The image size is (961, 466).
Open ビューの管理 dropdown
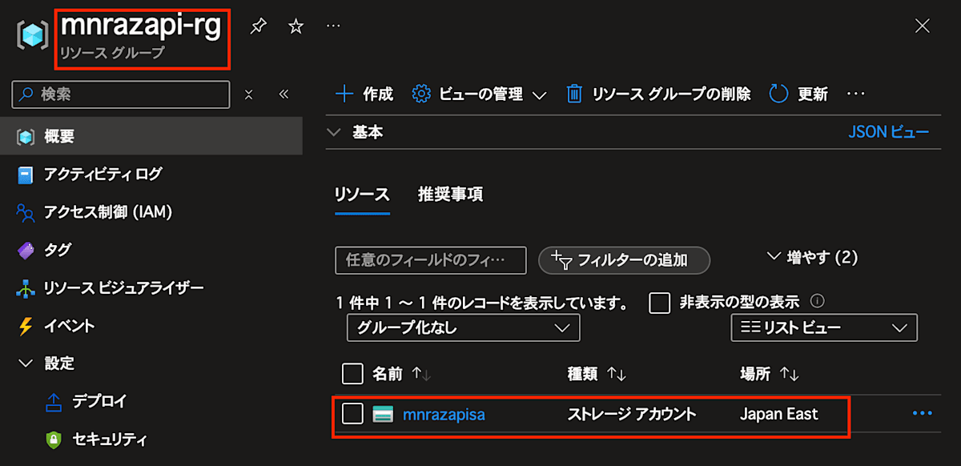[x=479, y=94]
